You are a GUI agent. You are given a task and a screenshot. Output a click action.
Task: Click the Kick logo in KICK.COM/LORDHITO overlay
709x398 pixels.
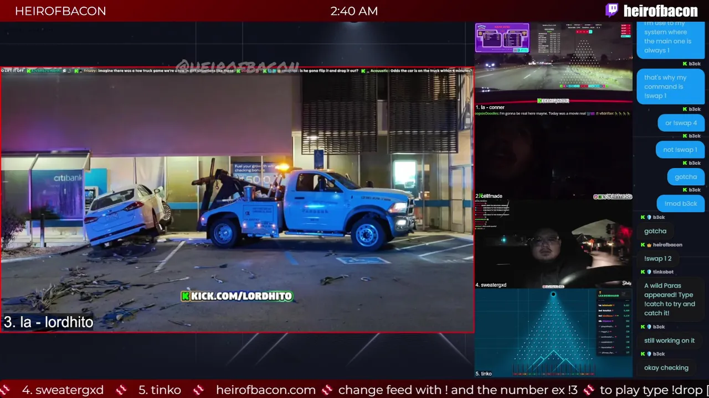(186, 296)
